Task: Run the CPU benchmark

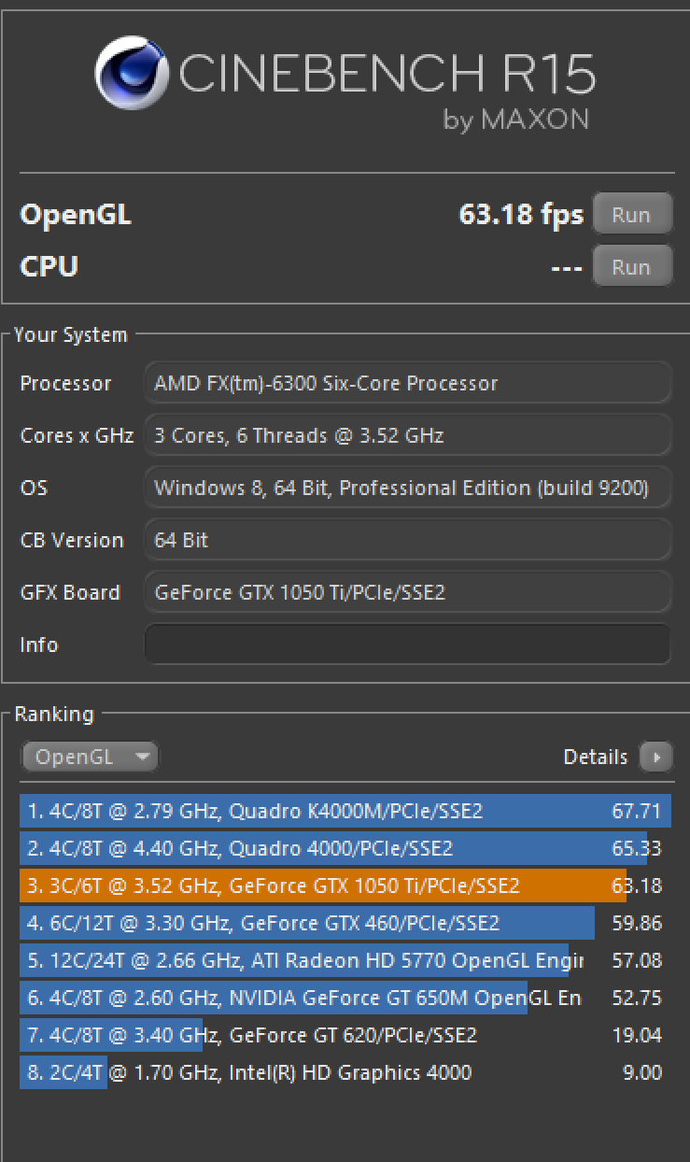Action: (632, 266)
